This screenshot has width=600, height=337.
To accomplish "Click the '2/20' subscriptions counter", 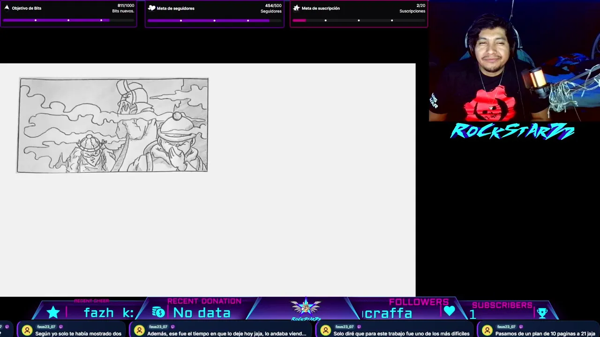I will tap(421, 6).
